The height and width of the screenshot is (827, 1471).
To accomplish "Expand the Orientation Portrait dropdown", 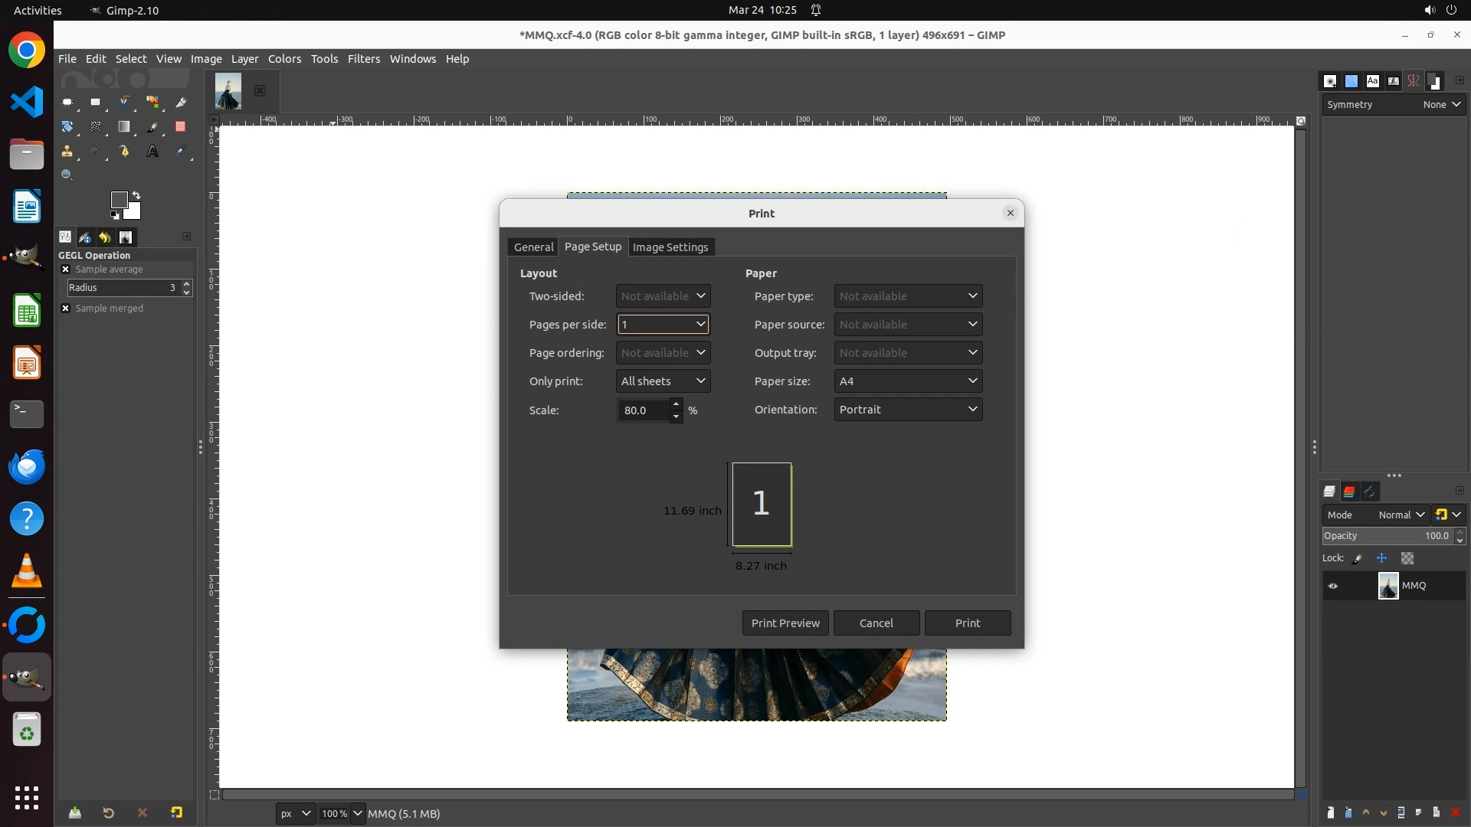I will [x=908, y=410].
